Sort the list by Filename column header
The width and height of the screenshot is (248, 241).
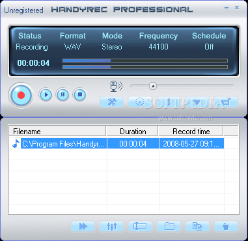pos(57,132)
